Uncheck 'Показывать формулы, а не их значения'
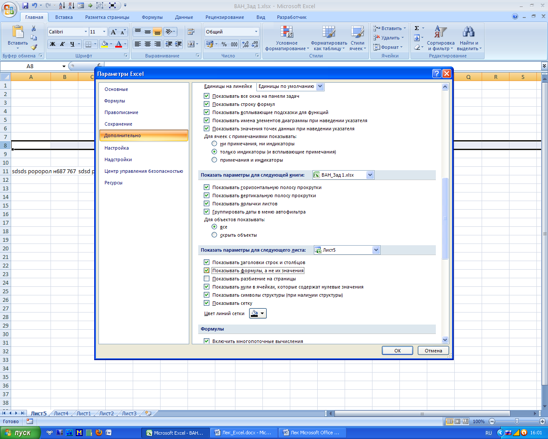Viewport: 548px width, 439px height. tap(207, 271)
